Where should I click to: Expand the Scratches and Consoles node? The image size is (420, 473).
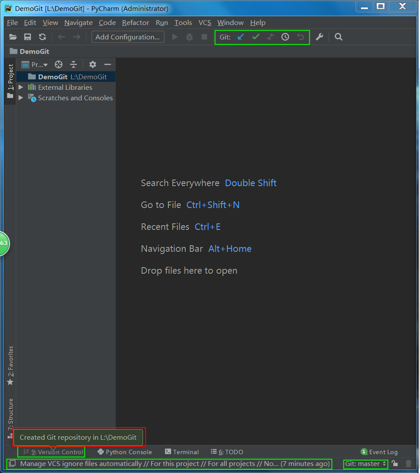[x=21, y=98]
